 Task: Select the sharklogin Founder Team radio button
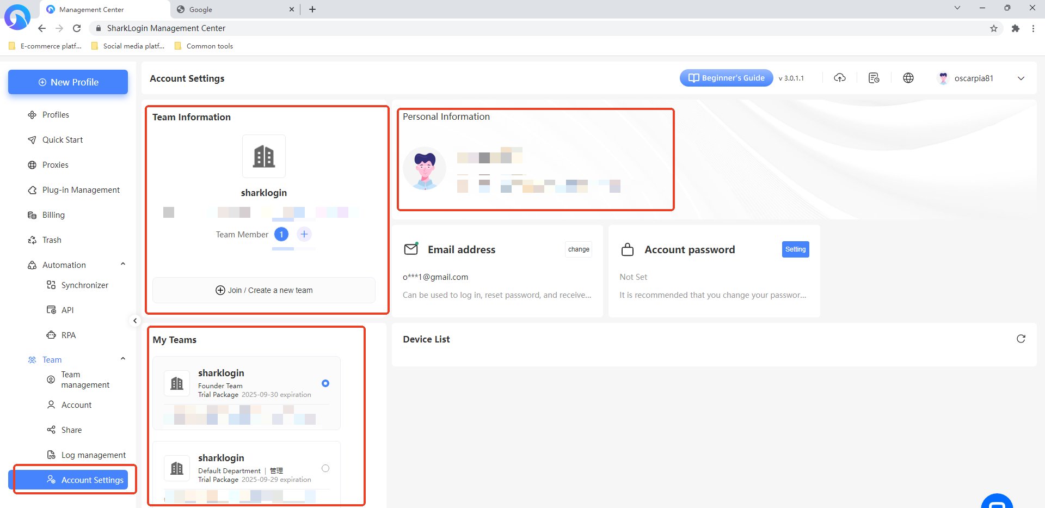click(x=325, y=383)
